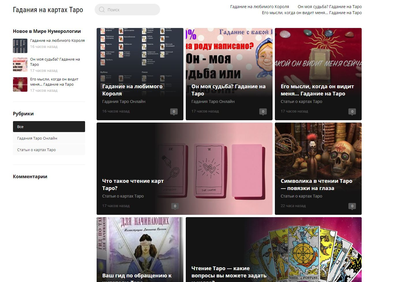
Task: Click the Комментарии heading
Action: coord(30,176)
